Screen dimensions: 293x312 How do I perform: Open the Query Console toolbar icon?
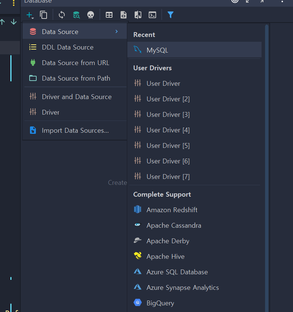[x=152, y=15]
